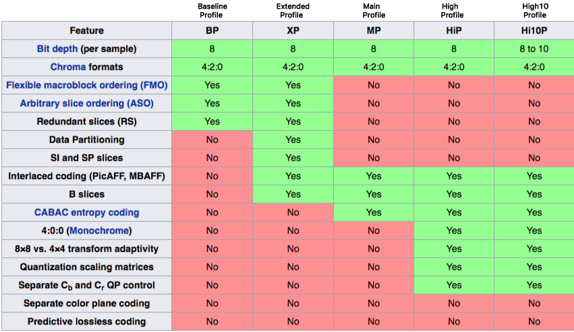Click the Chroma link
This screenshot has width=574, height=332.
click(67, 67)
